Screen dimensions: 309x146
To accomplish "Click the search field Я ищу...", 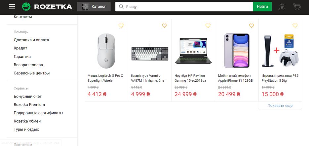I will click(x=188, y=7).
